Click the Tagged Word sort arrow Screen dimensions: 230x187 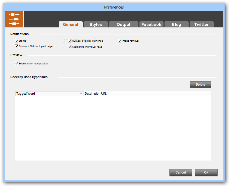(81, 94)
